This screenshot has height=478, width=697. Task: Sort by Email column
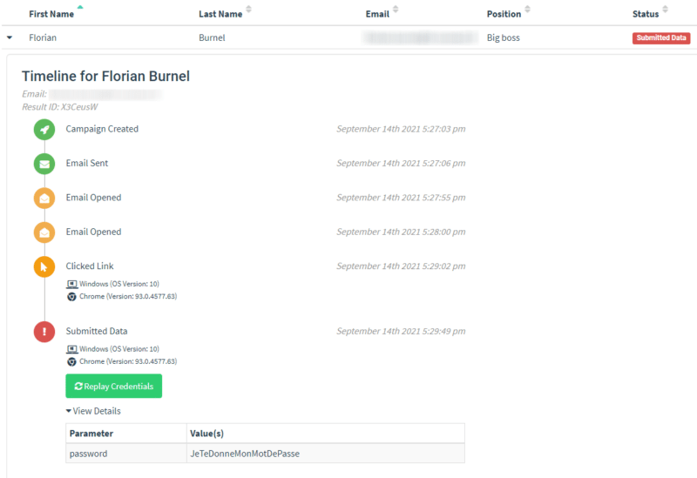coord(378,14)
